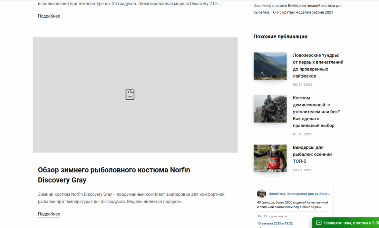Click the Экиплэнд commenter name
Viewport: 379px width, 228px height.
click(x=262, y=6)
